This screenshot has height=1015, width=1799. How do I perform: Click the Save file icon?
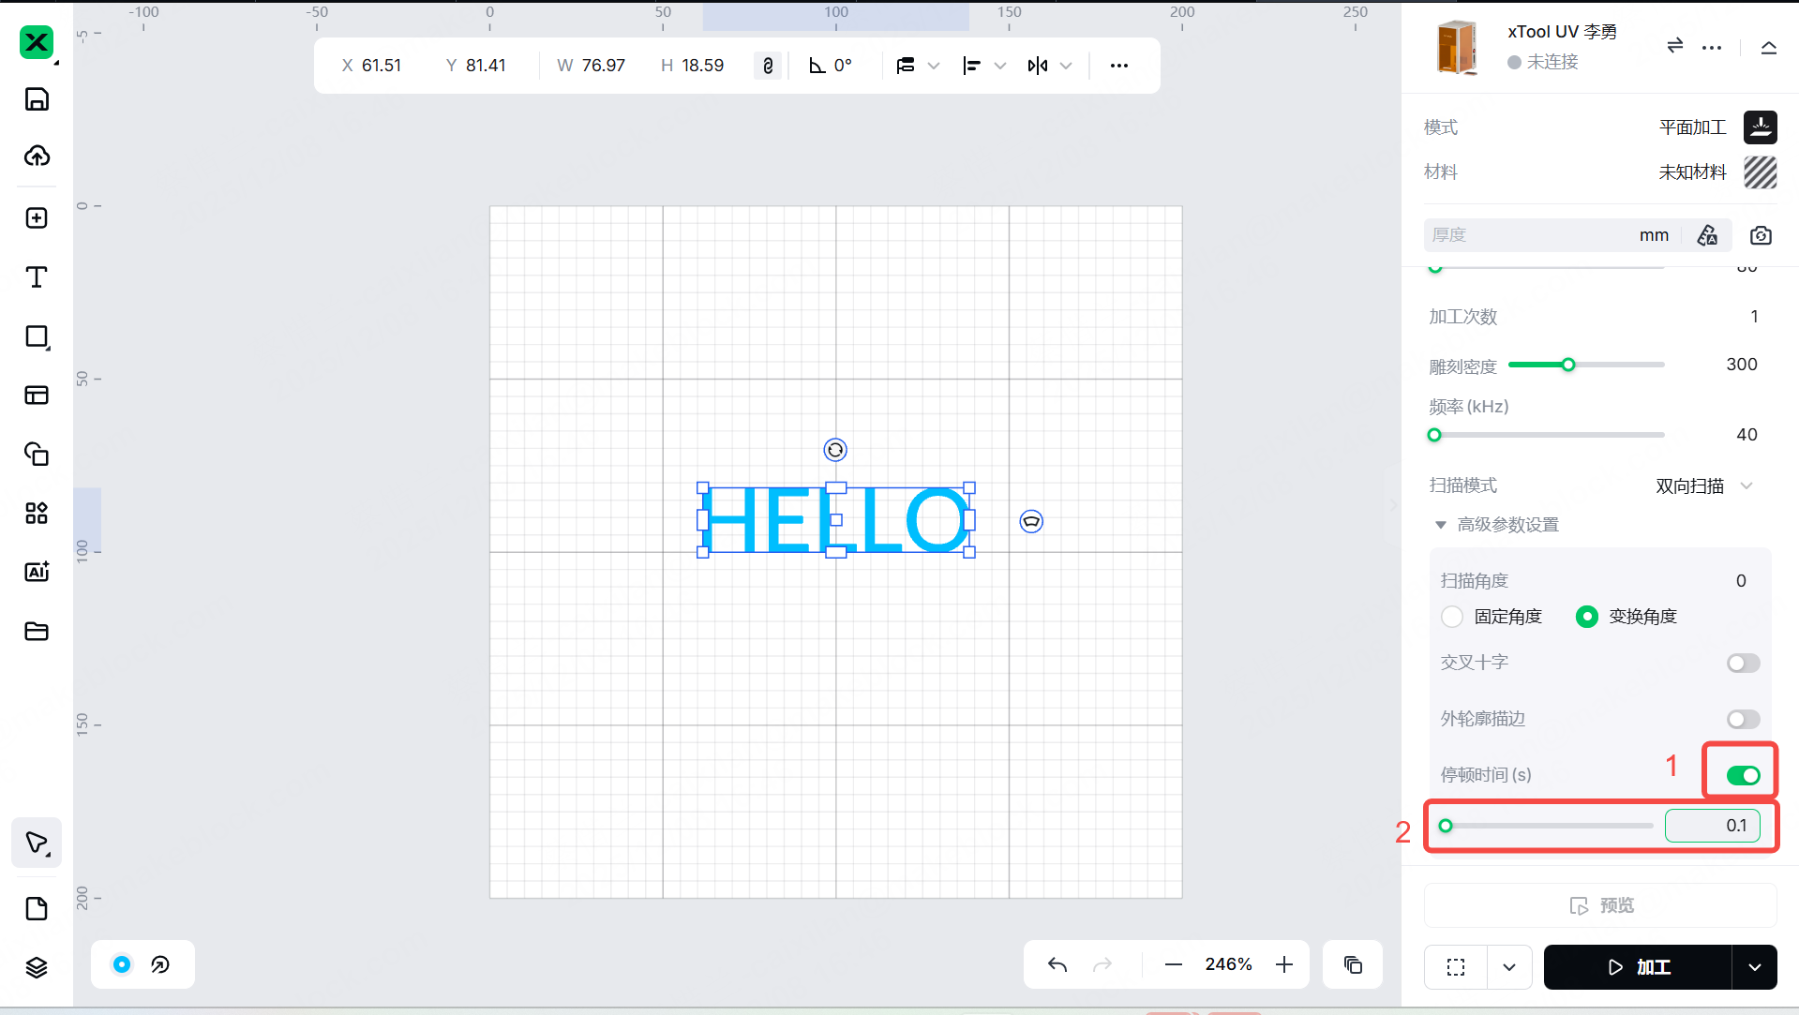[37, 99]
